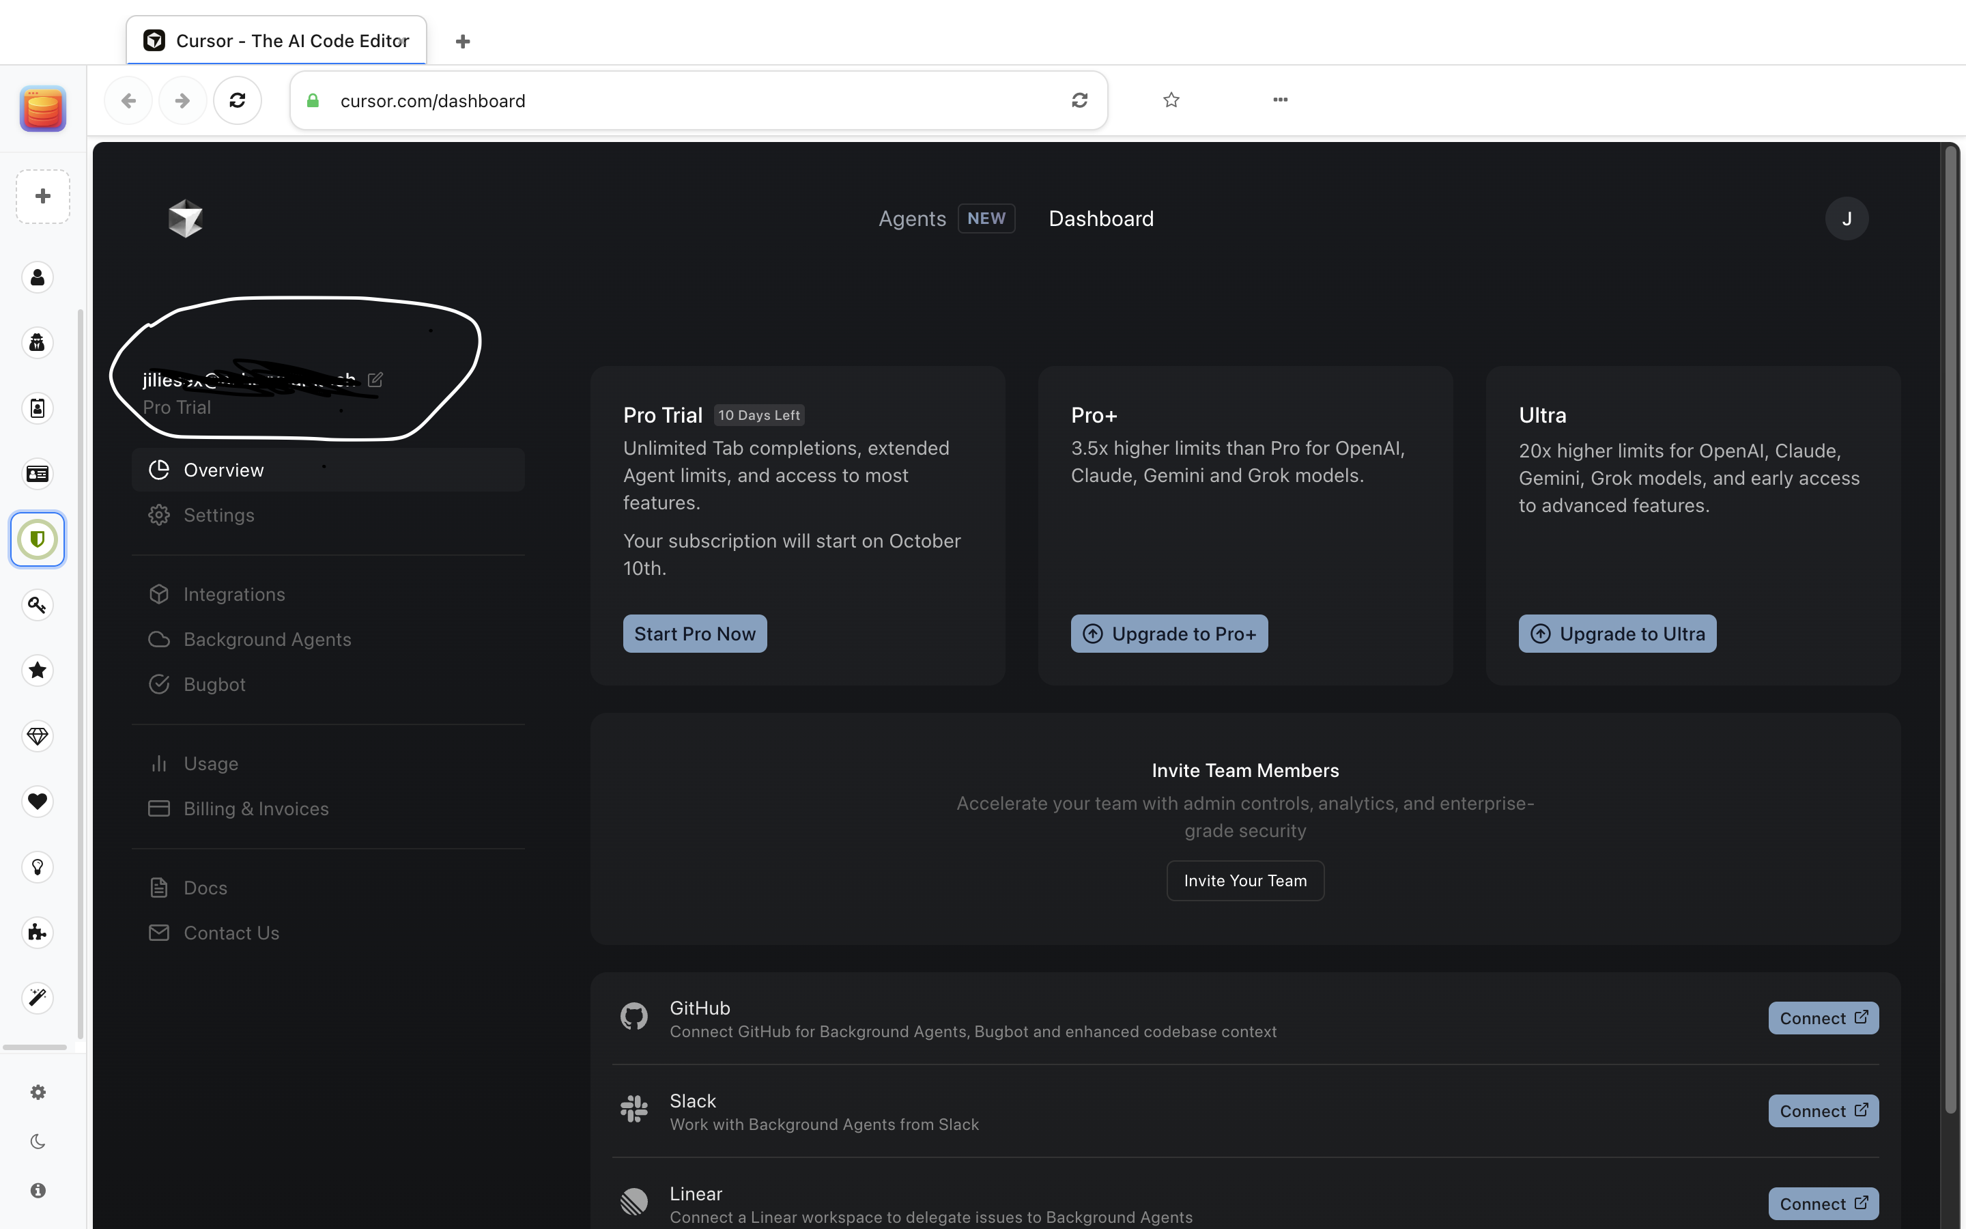Click the magic wand sidebar icon
Screen dimensions: 1966x1229
[38, 998]
